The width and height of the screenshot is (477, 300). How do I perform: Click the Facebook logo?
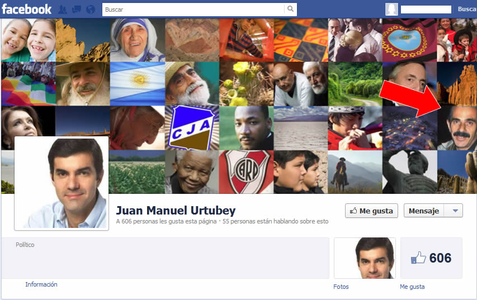(x=26, y=9)
